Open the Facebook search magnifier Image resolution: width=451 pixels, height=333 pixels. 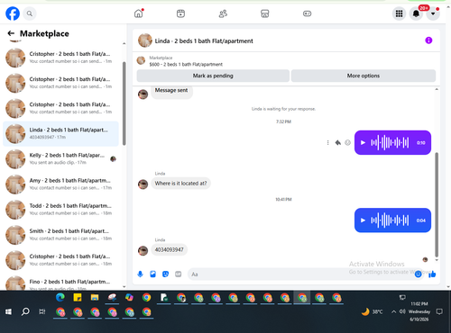(x=30, y=13)
